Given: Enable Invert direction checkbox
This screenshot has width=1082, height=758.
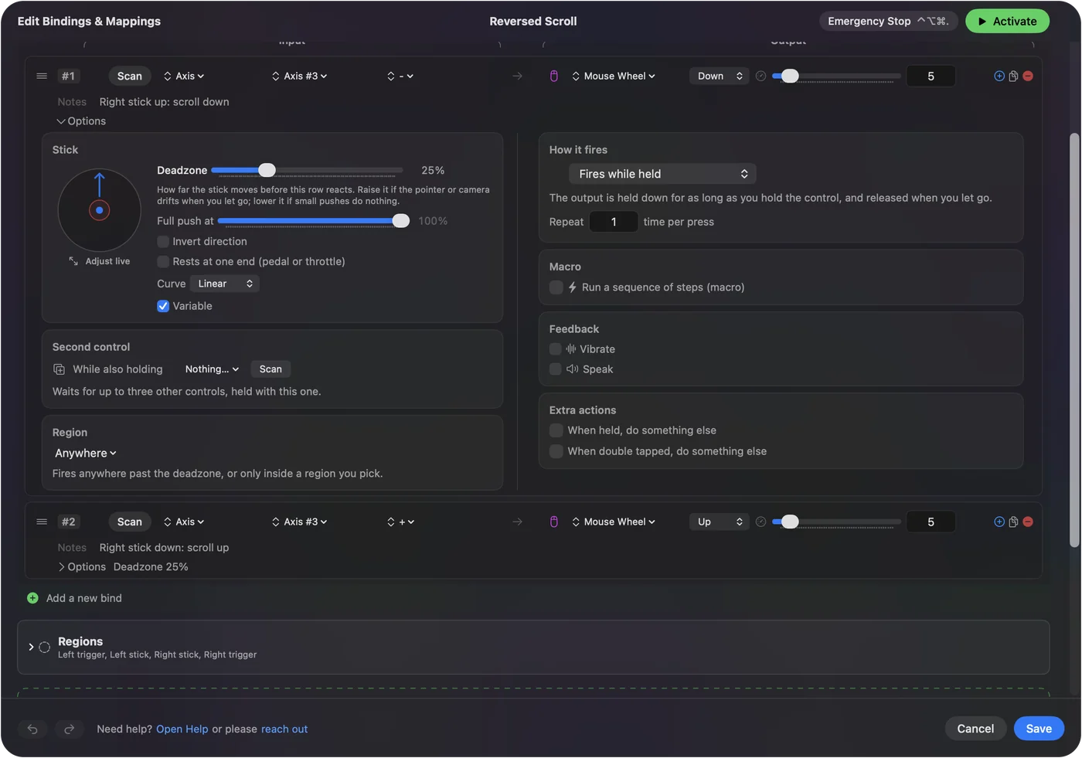Looking at the screenshot, I should click(x=163, y=242).
